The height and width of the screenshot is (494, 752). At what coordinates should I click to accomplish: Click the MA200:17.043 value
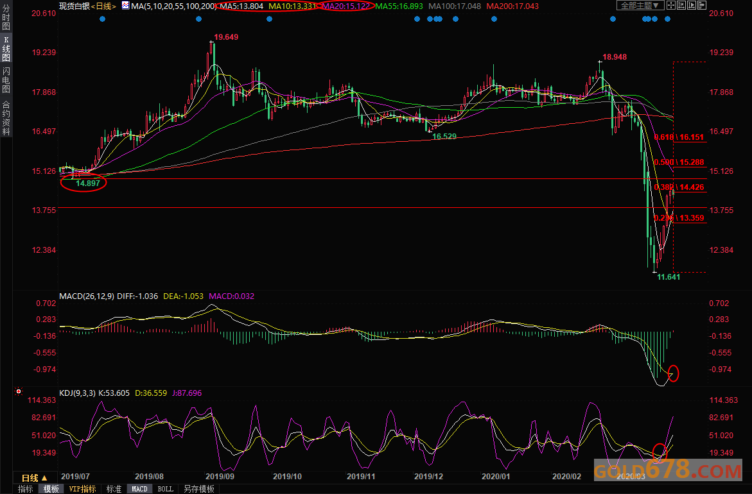pyautogui.click(x=512, y=6)
